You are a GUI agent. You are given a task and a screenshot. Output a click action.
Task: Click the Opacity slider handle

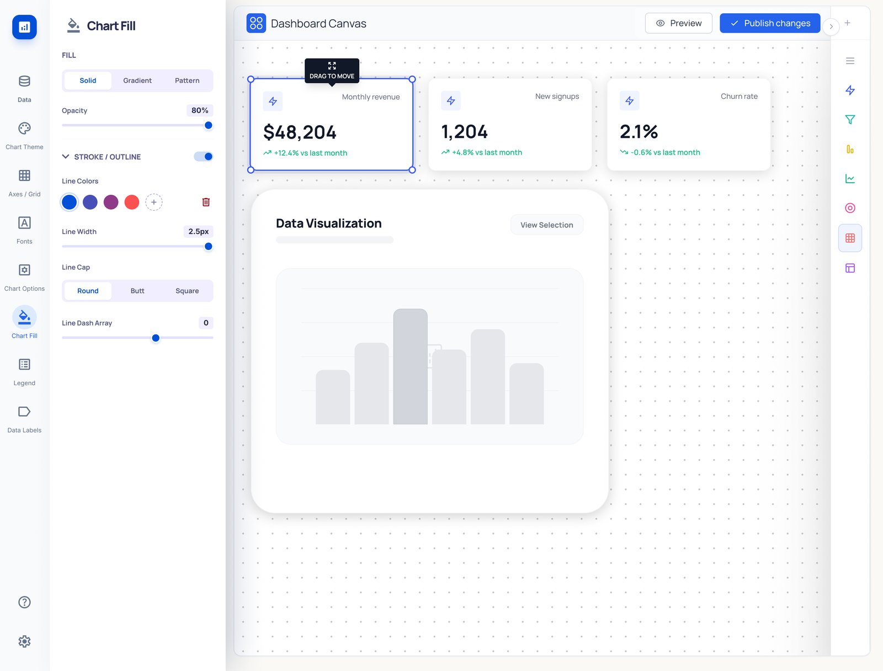[x=209, y=125]
